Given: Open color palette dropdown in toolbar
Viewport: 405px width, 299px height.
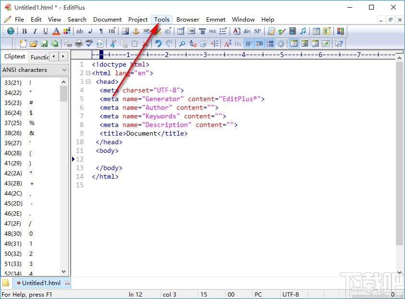Looking at the screenshot, I should 67,31.
